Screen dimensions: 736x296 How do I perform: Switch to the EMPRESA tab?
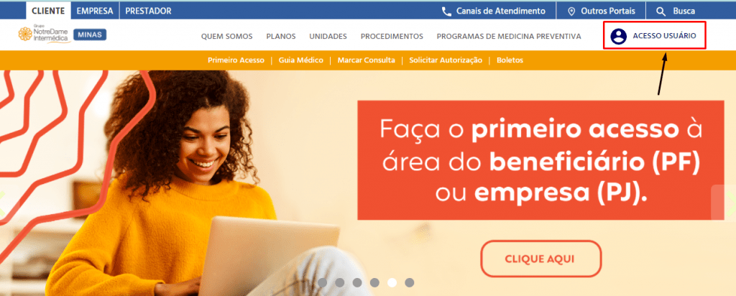[x=95, y=11]
